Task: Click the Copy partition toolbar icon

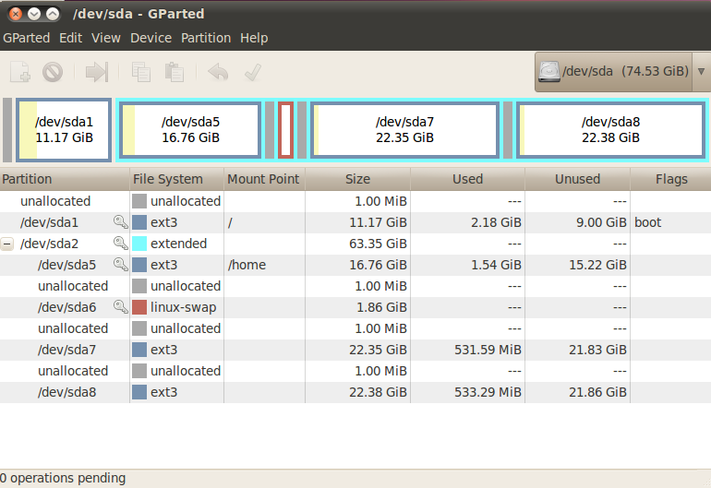Action: [x=141, y=72]
